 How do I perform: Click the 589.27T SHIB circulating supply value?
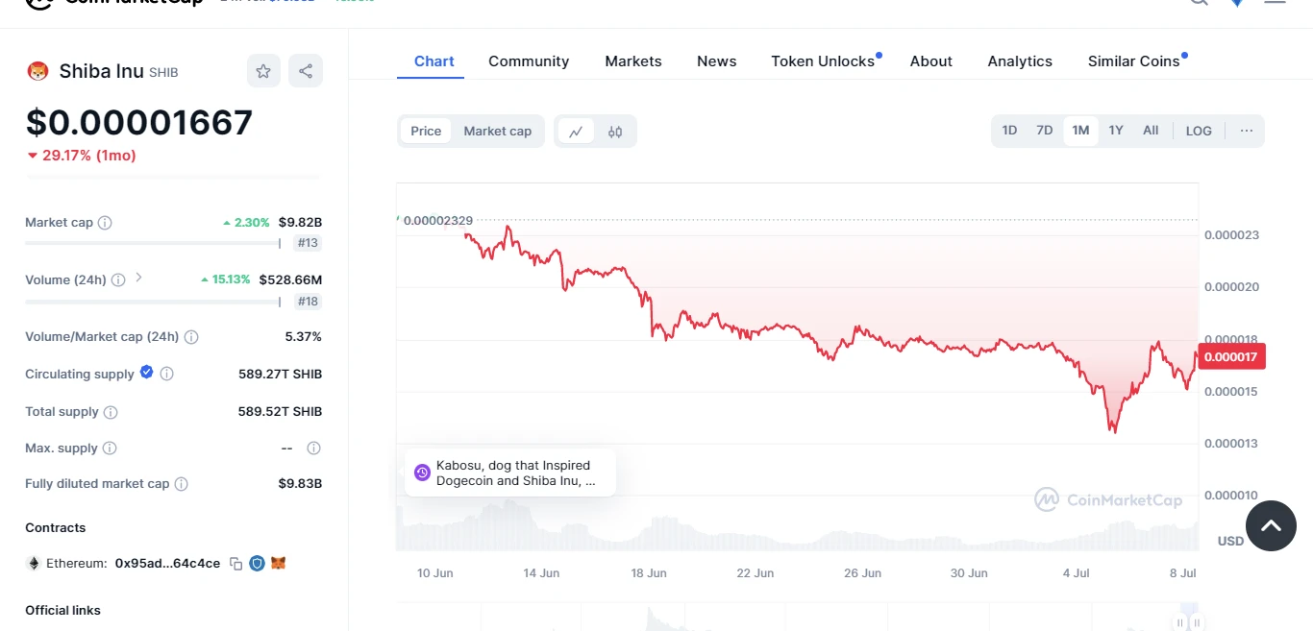(x=281, y=375)
